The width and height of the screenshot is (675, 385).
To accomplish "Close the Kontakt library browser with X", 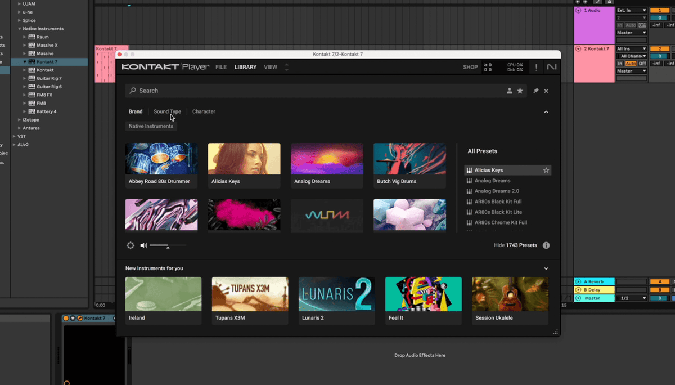I will point(546,91).
